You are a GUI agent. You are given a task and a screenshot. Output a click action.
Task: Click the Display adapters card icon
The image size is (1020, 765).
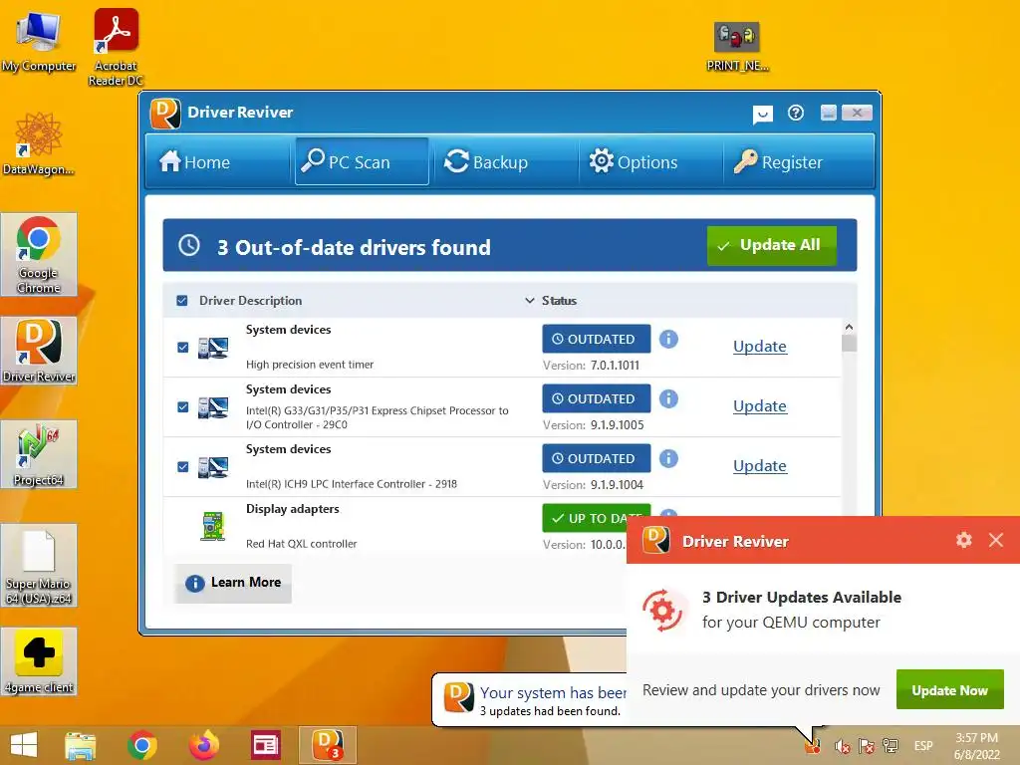point(213,526)
